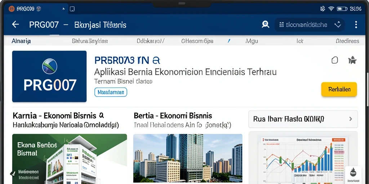Click the Wi-Fi status icon
Screen dimensions: 369x184
click(x=331, y=9)
